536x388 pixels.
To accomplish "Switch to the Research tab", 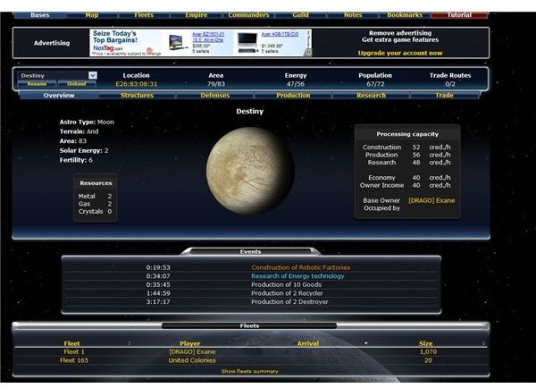I will (372, 96).
